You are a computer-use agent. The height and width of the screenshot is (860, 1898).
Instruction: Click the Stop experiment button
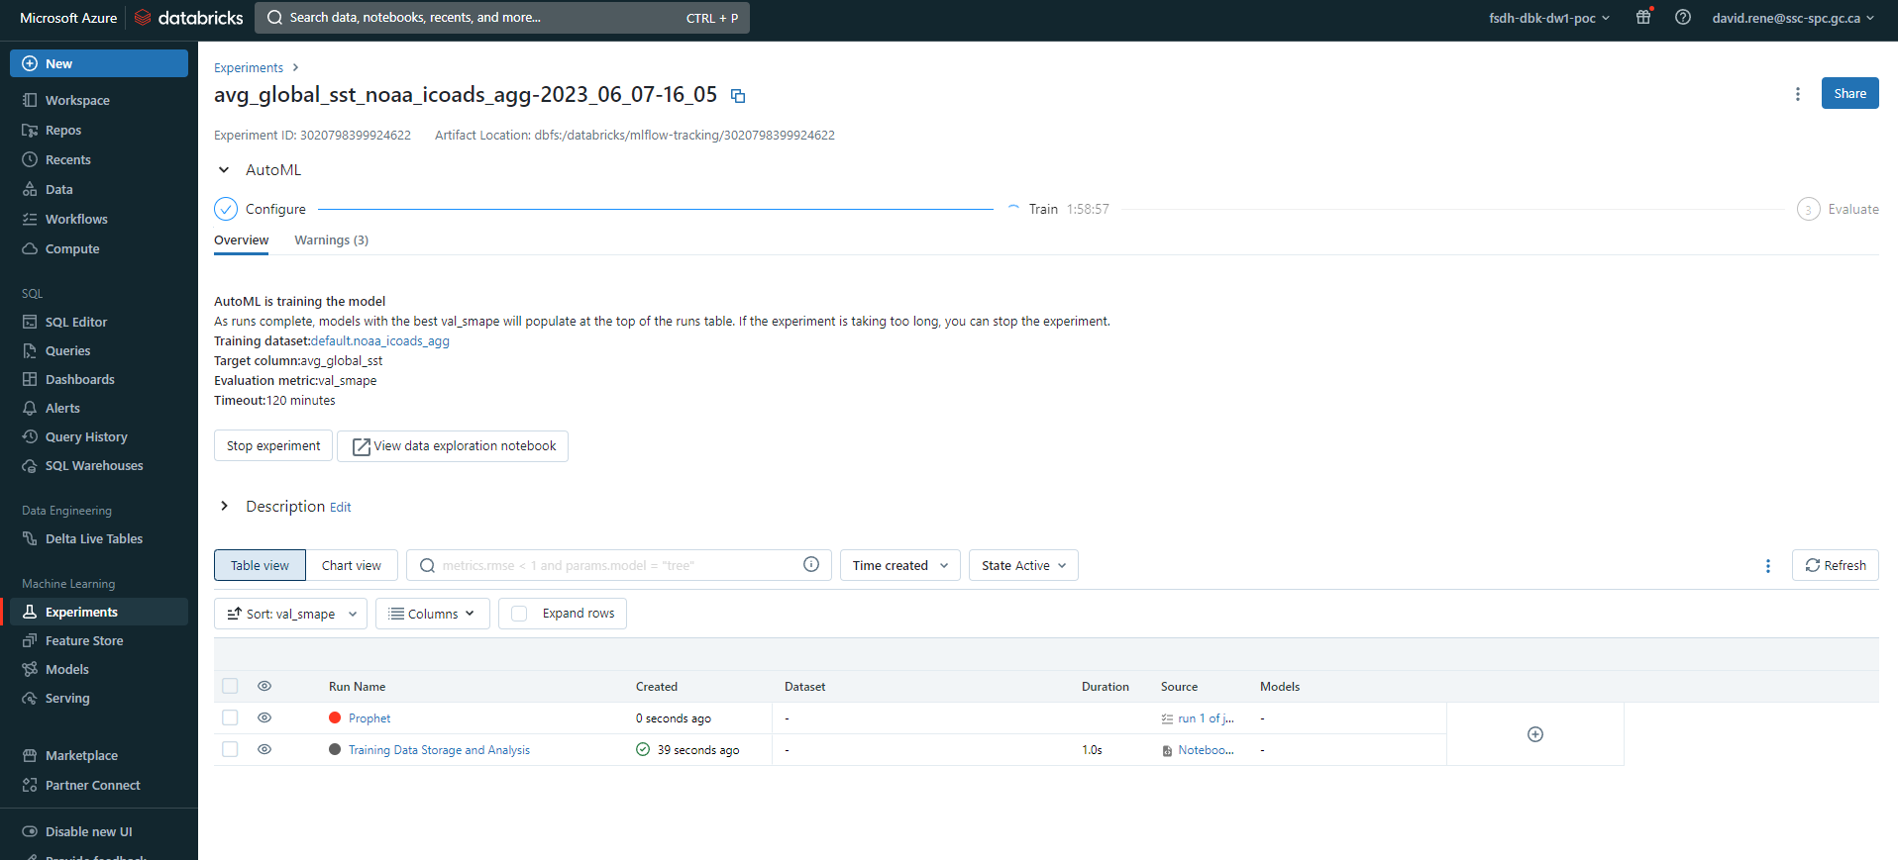tap(273, 446)
